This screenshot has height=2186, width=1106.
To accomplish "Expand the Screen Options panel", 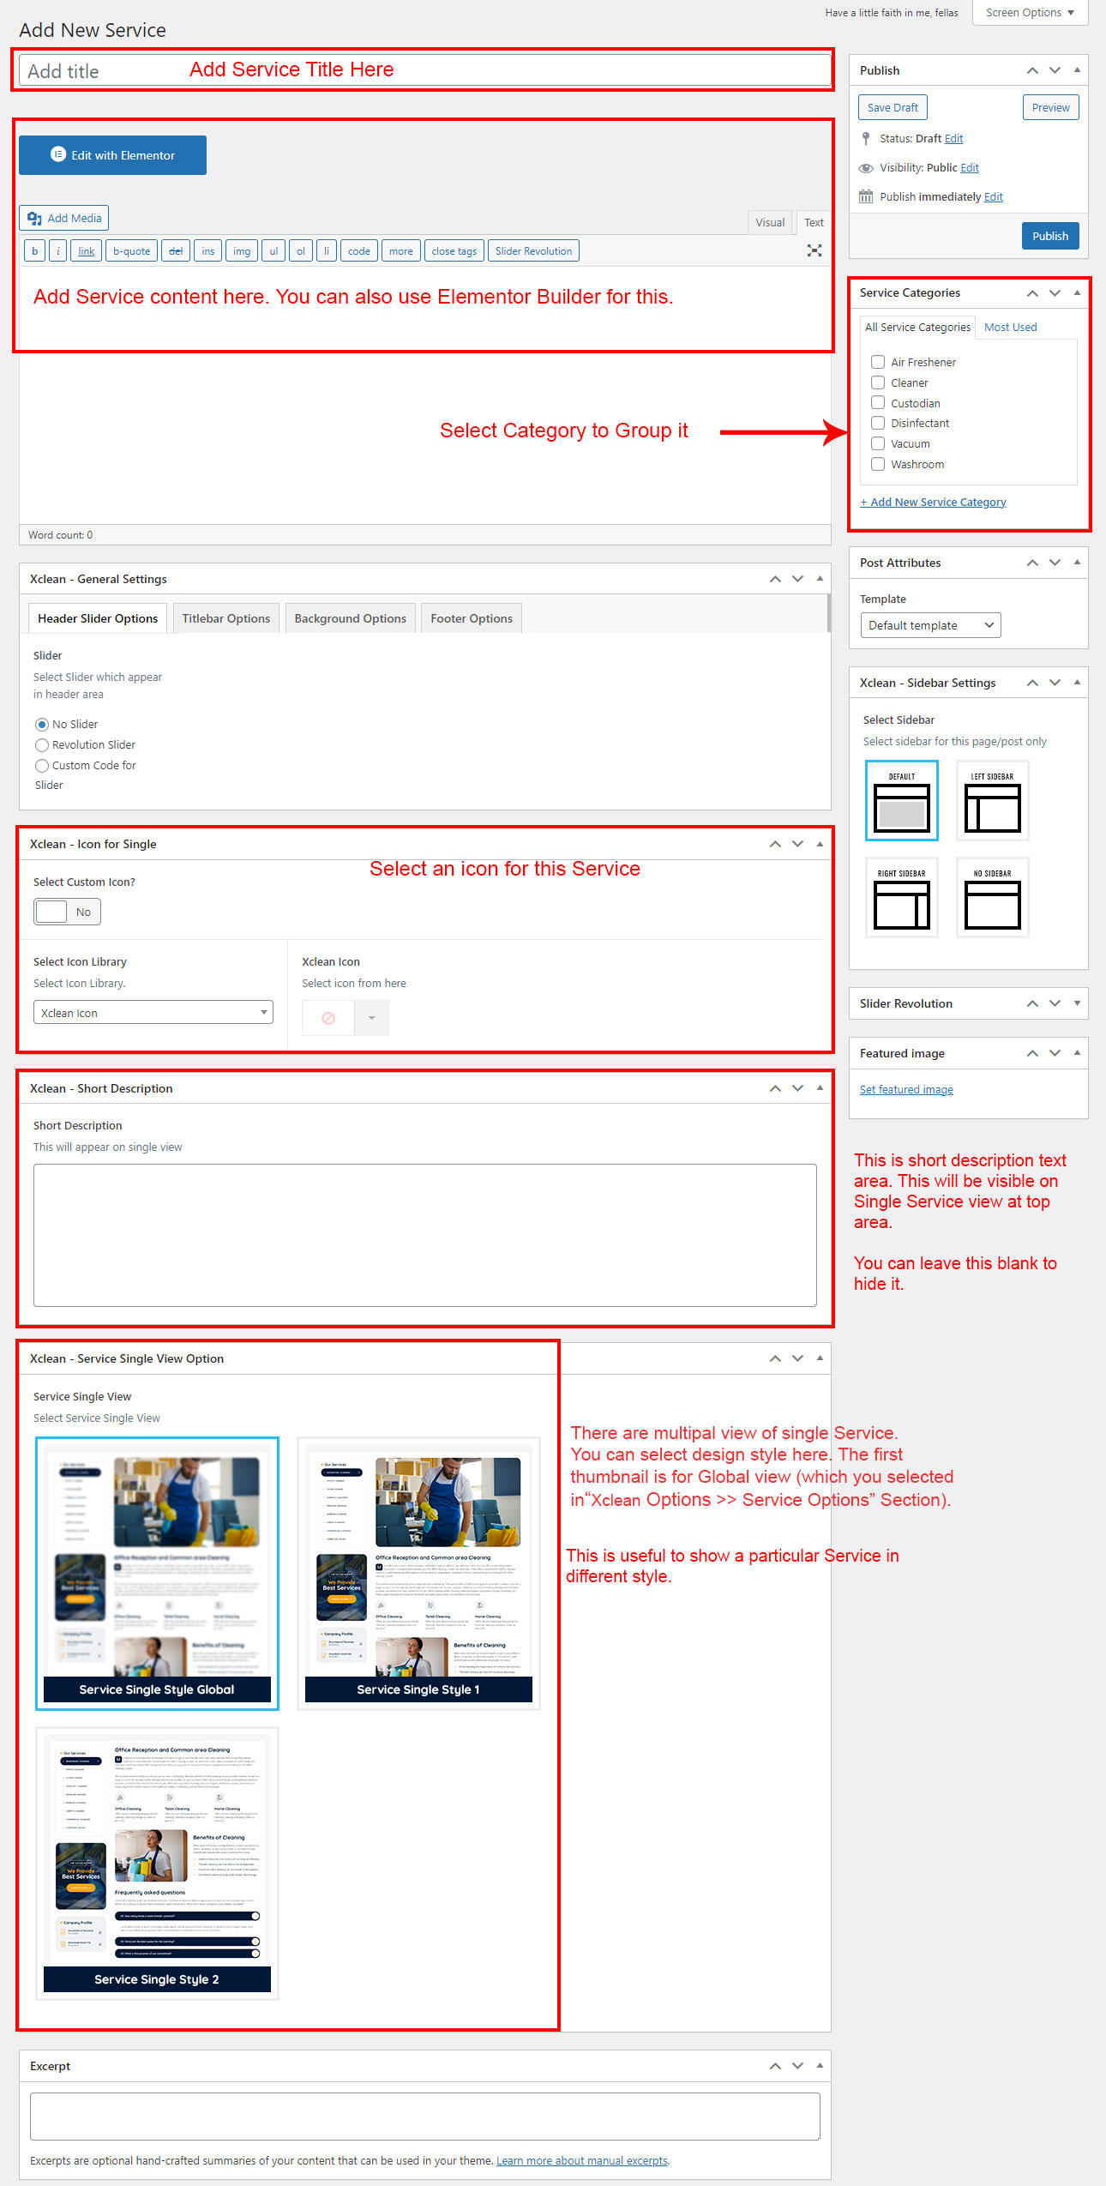I will (1029, 13).
